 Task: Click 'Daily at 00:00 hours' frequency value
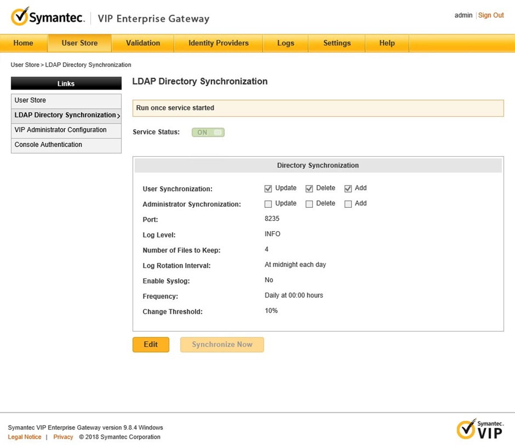pyautogui.click(x=294, y=295)
